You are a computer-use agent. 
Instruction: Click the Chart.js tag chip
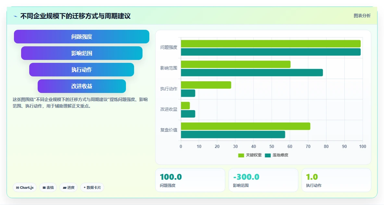(25, 188)
